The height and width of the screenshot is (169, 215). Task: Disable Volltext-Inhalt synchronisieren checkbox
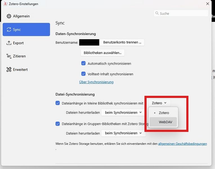click(x=83, y=74)
